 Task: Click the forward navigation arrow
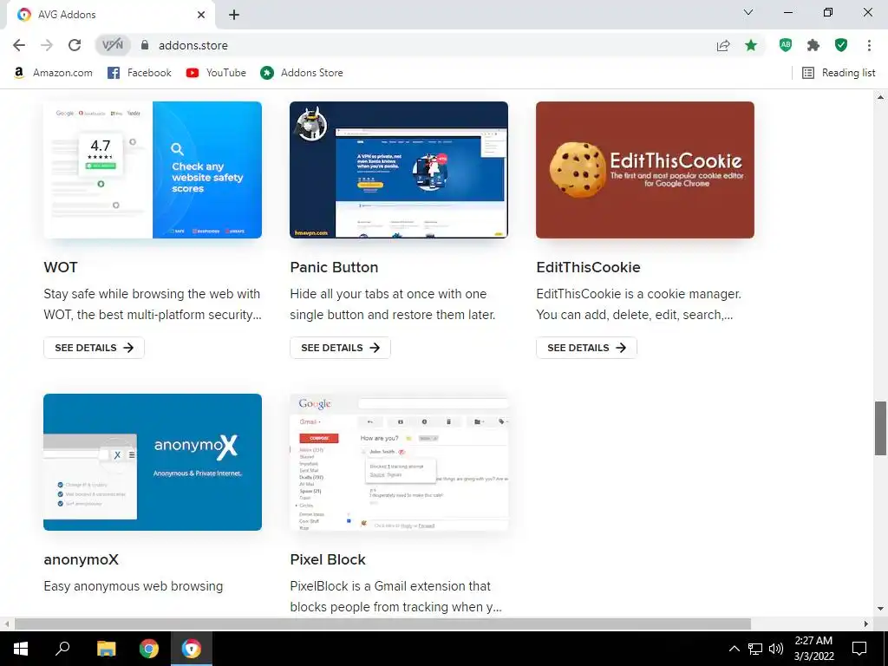(47, 45)
